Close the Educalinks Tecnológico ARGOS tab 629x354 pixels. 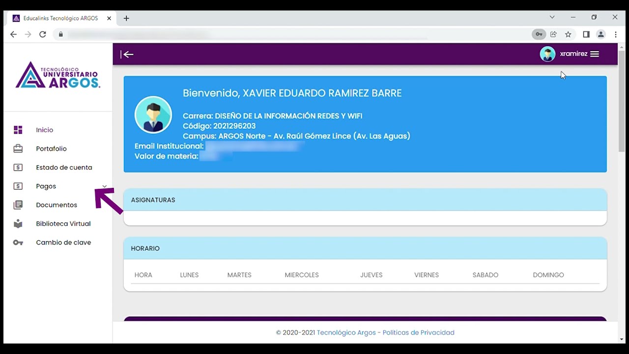109,18
